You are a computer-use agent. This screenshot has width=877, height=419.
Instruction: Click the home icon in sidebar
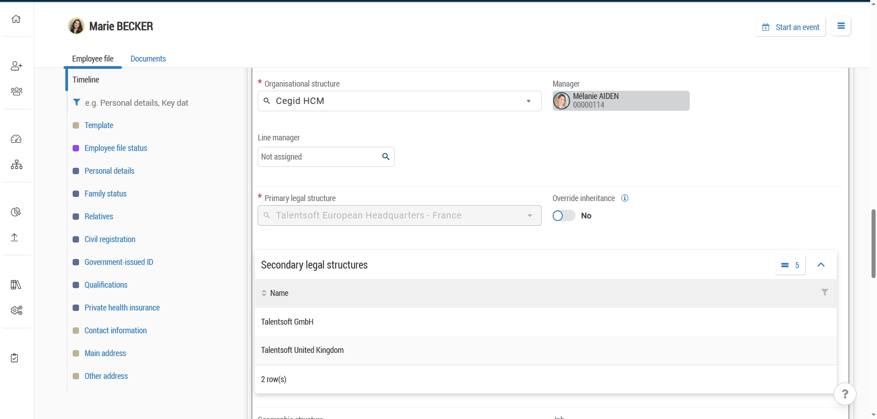[x=16, y=19]
